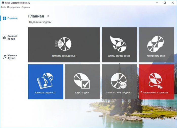
Task: Click the audio CD album icon
Action: 45,81
